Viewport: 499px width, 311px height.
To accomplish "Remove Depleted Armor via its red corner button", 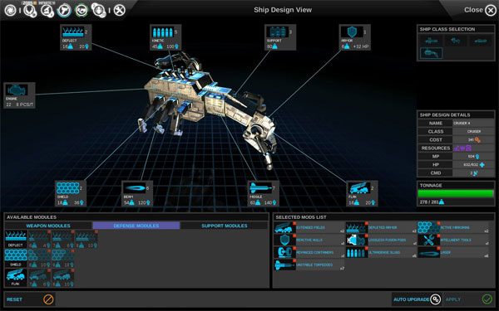I will click(367, 224).
